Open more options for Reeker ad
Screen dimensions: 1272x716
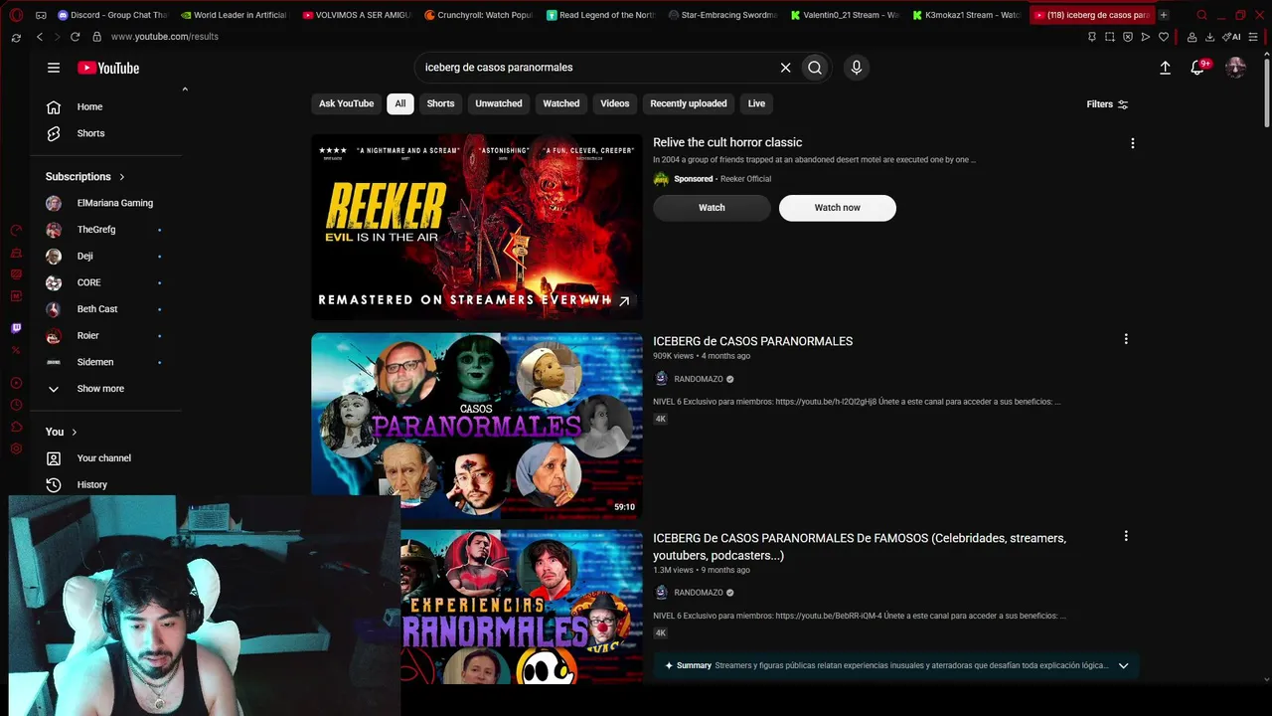(1132, 143)
